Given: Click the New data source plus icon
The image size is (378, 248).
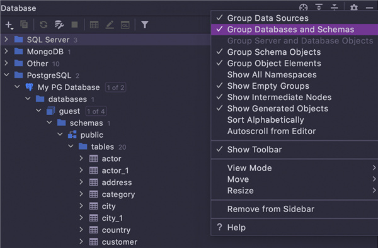Looking at the screenshot, I should pos(9,25).
